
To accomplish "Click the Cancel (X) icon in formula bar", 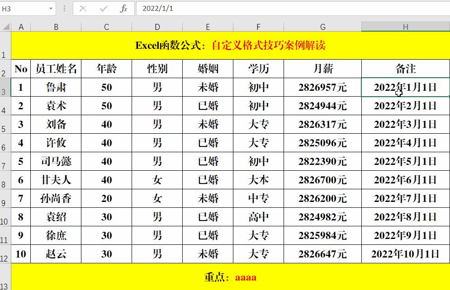I will click(84, 8).
